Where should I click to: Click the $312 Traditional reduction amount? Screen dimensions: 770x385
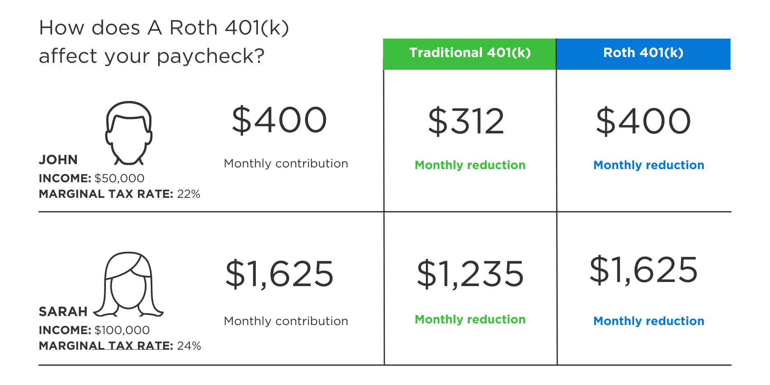466,121
